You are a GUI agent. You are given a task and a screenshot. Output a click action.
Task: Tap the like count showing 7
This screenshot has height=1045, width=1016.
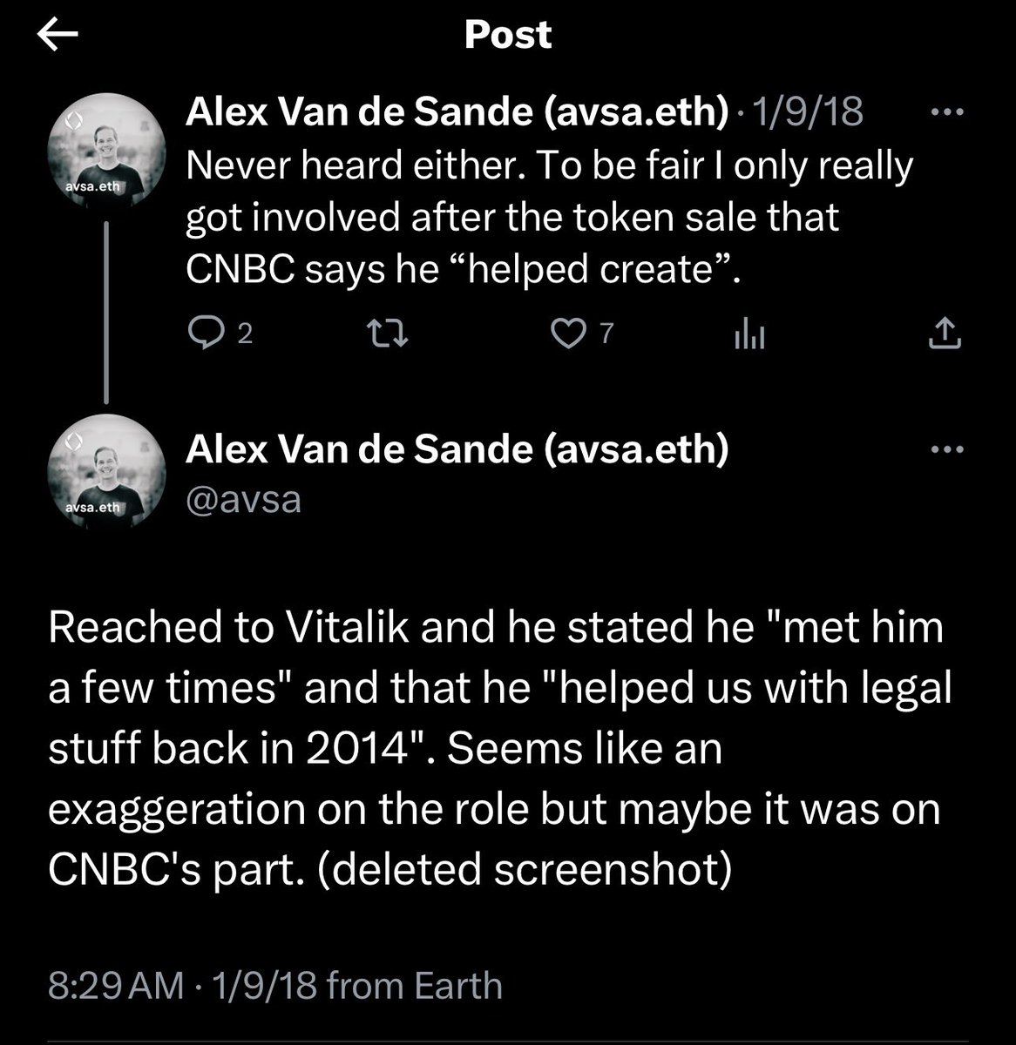(607, 334)
